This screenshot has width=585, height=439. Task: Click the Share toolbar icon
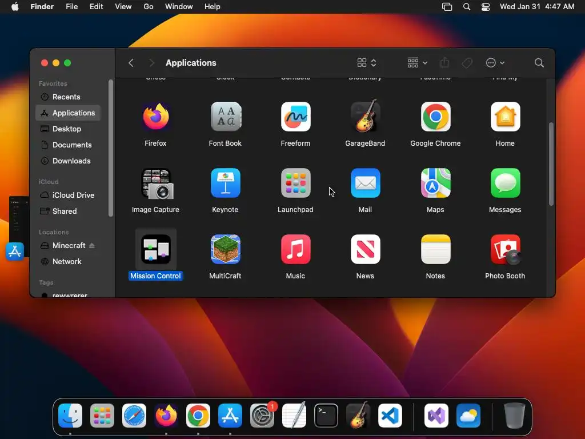coord(444,62)
